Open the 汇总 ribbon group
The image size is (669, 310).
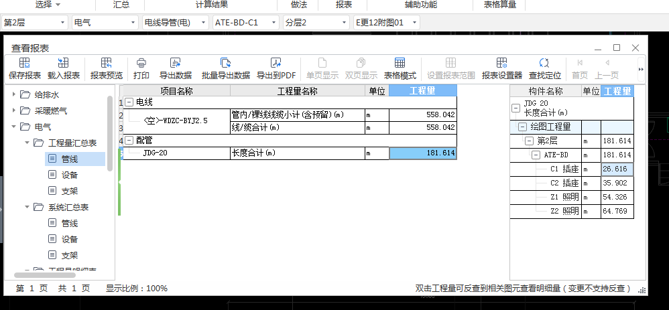point(121,5)
